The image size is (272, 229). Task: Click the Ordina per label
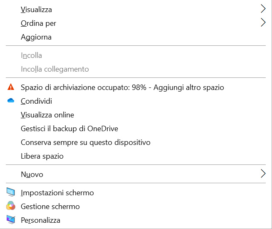tap(38, 23)
